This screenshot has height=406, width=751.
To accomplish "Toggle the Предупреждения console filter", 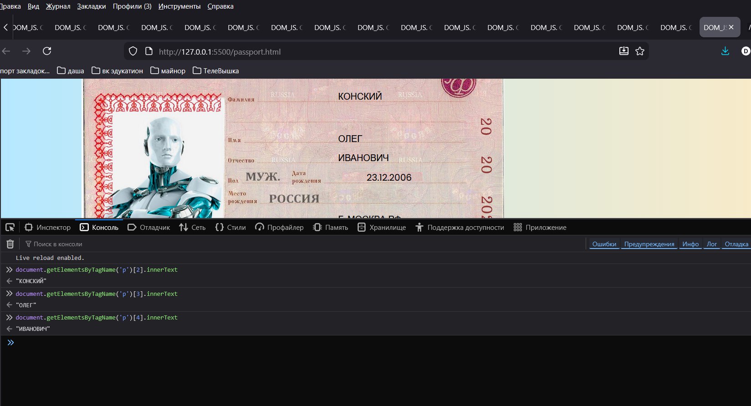I will (x=649, y=244).
